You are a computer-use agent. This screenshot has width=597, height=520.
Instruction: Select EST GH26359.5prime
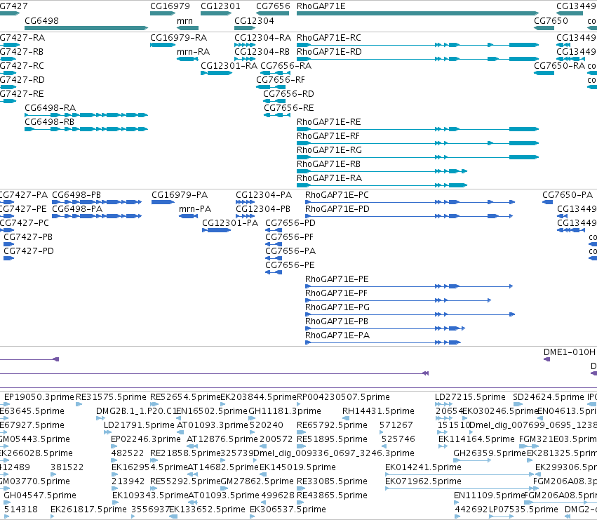[489, 453]
